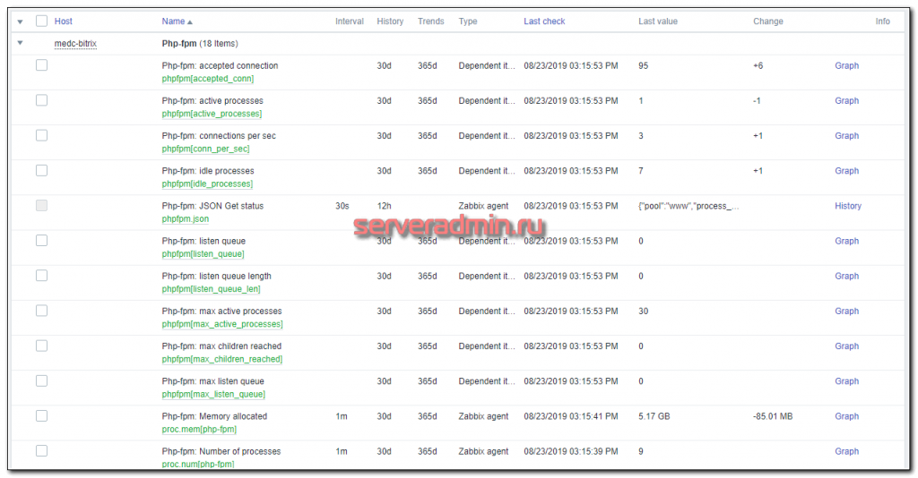918x478 pixels.
Task: Open Graph for listen queue length
Action: point(846,276)
